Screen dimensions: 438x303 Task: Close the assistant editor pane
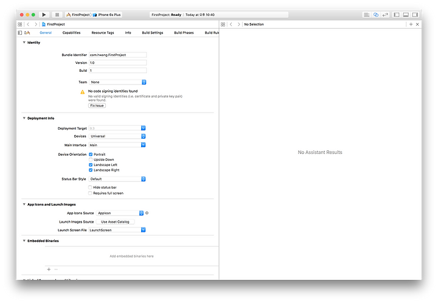coord(417,24)
